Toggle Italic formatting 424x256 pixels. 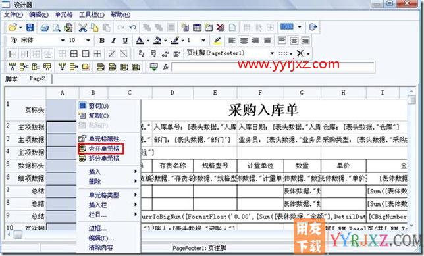pos(113,41)
